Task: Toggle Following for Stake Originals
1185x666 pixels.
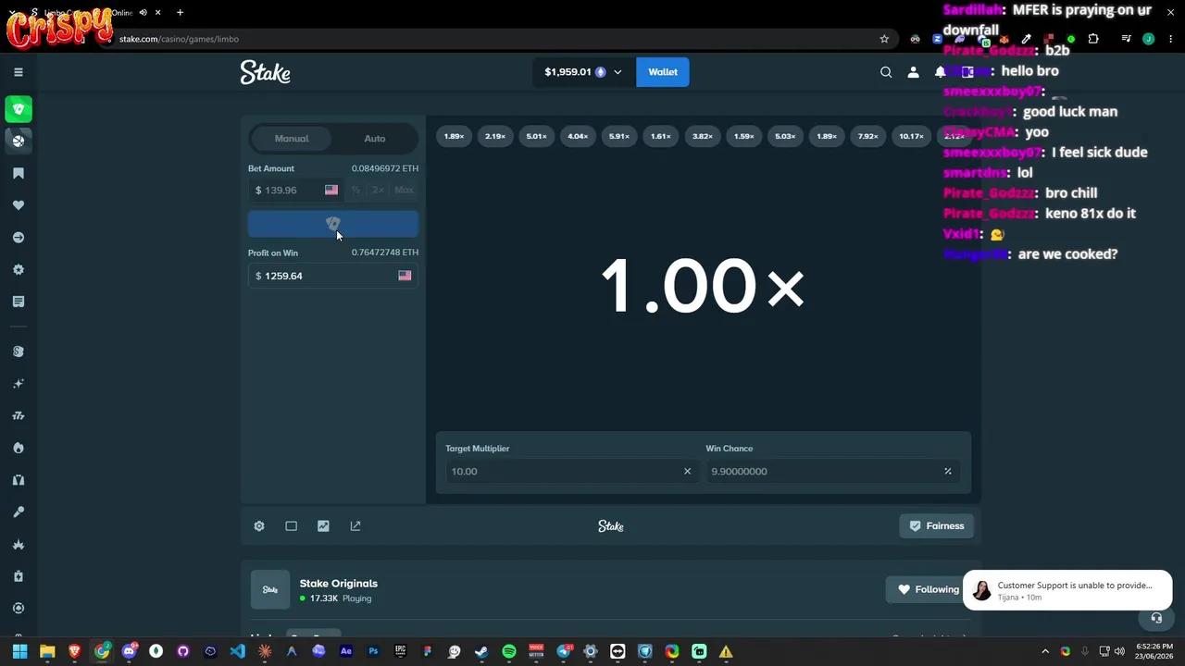Action: point(929,589)
